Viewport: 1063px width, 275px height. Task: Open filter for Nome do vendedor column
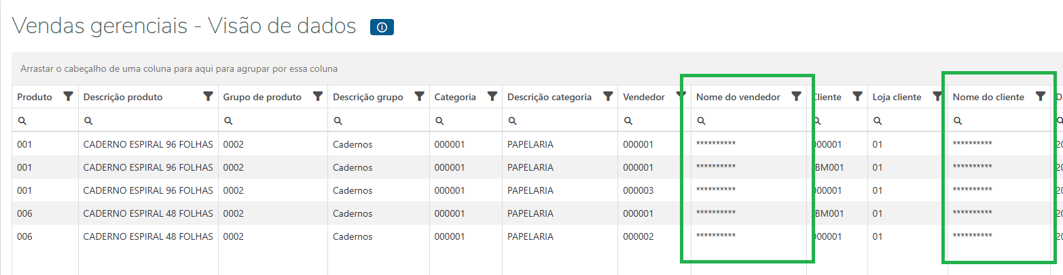[797, 97]
